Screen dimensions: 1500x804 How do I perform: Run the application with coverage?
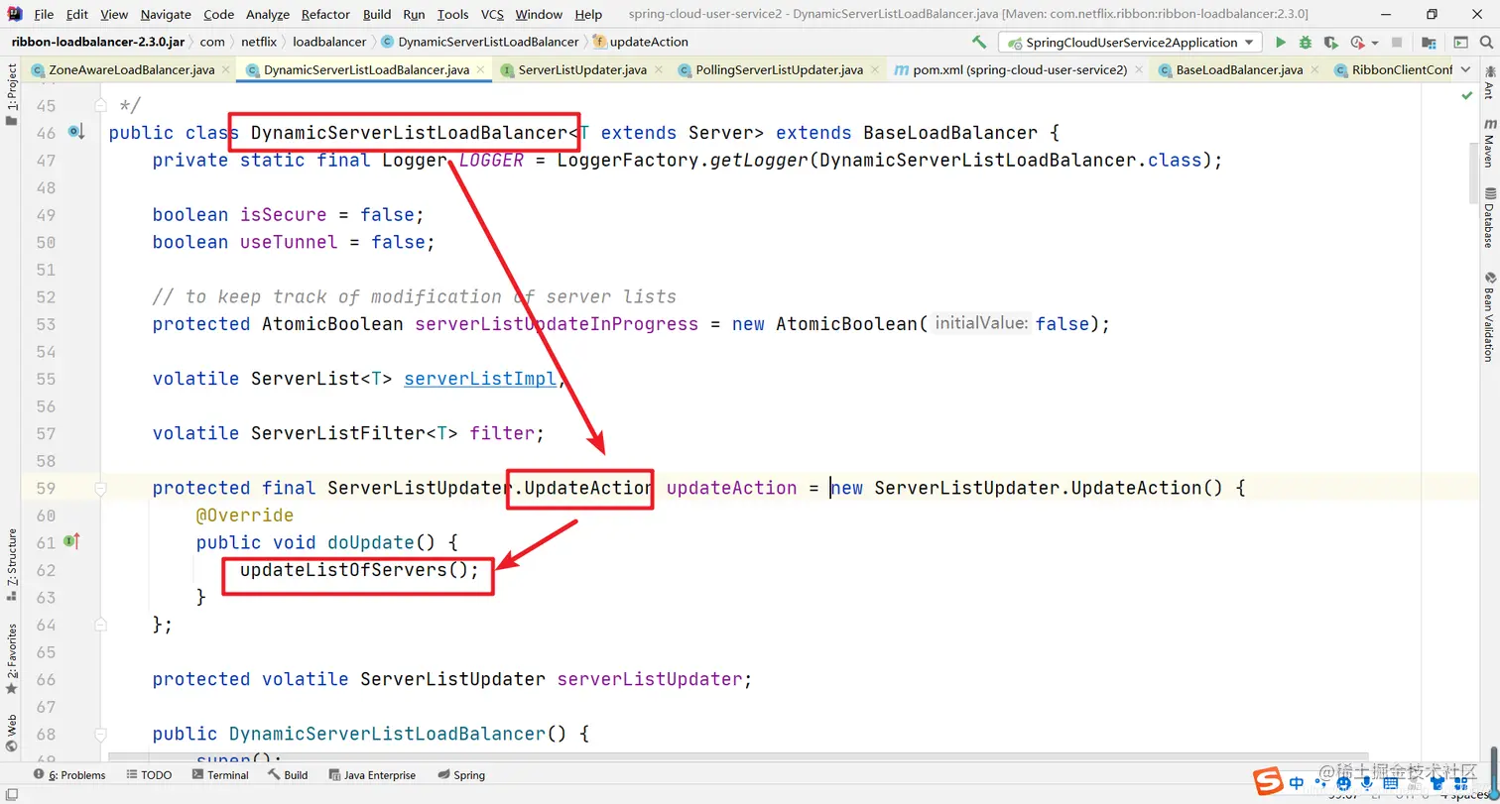tap(1331, 43)
